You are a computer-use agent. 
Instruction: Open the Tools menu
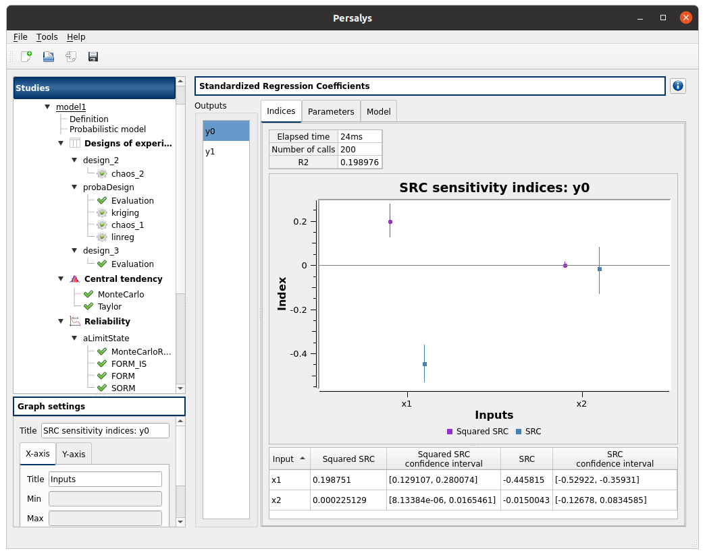[47, 37]
